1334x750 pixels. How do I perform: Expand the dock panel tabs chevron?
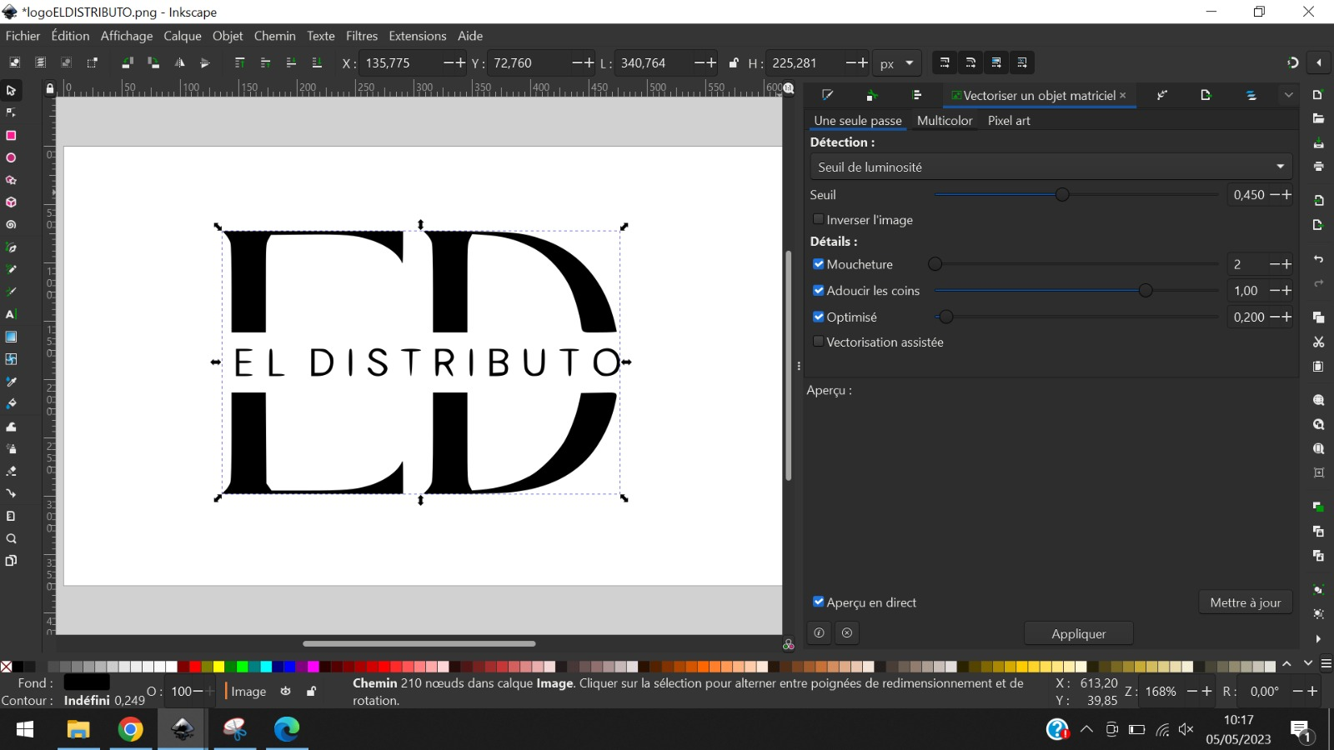[x=1288, y=95]
